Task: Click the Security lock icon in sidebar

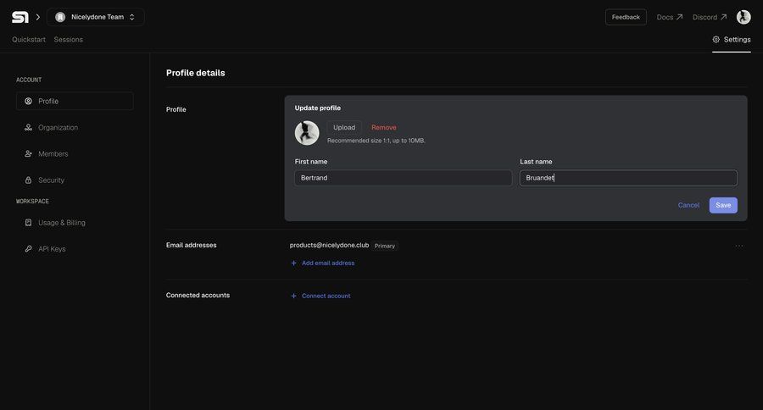Action: point(28,180)
